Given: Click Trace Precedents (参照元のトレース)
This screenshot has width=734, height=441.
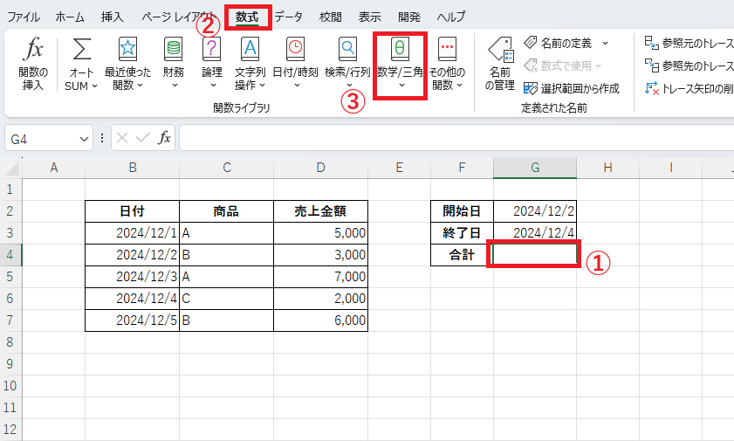Looking at the screenshot, I should click(689, 43).
